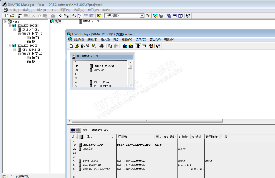Image resolution: width=275 pixels, height=178 pixels.
Task: Open the 无过滤 filter dropdown
Action: click(x=142, y=16)
